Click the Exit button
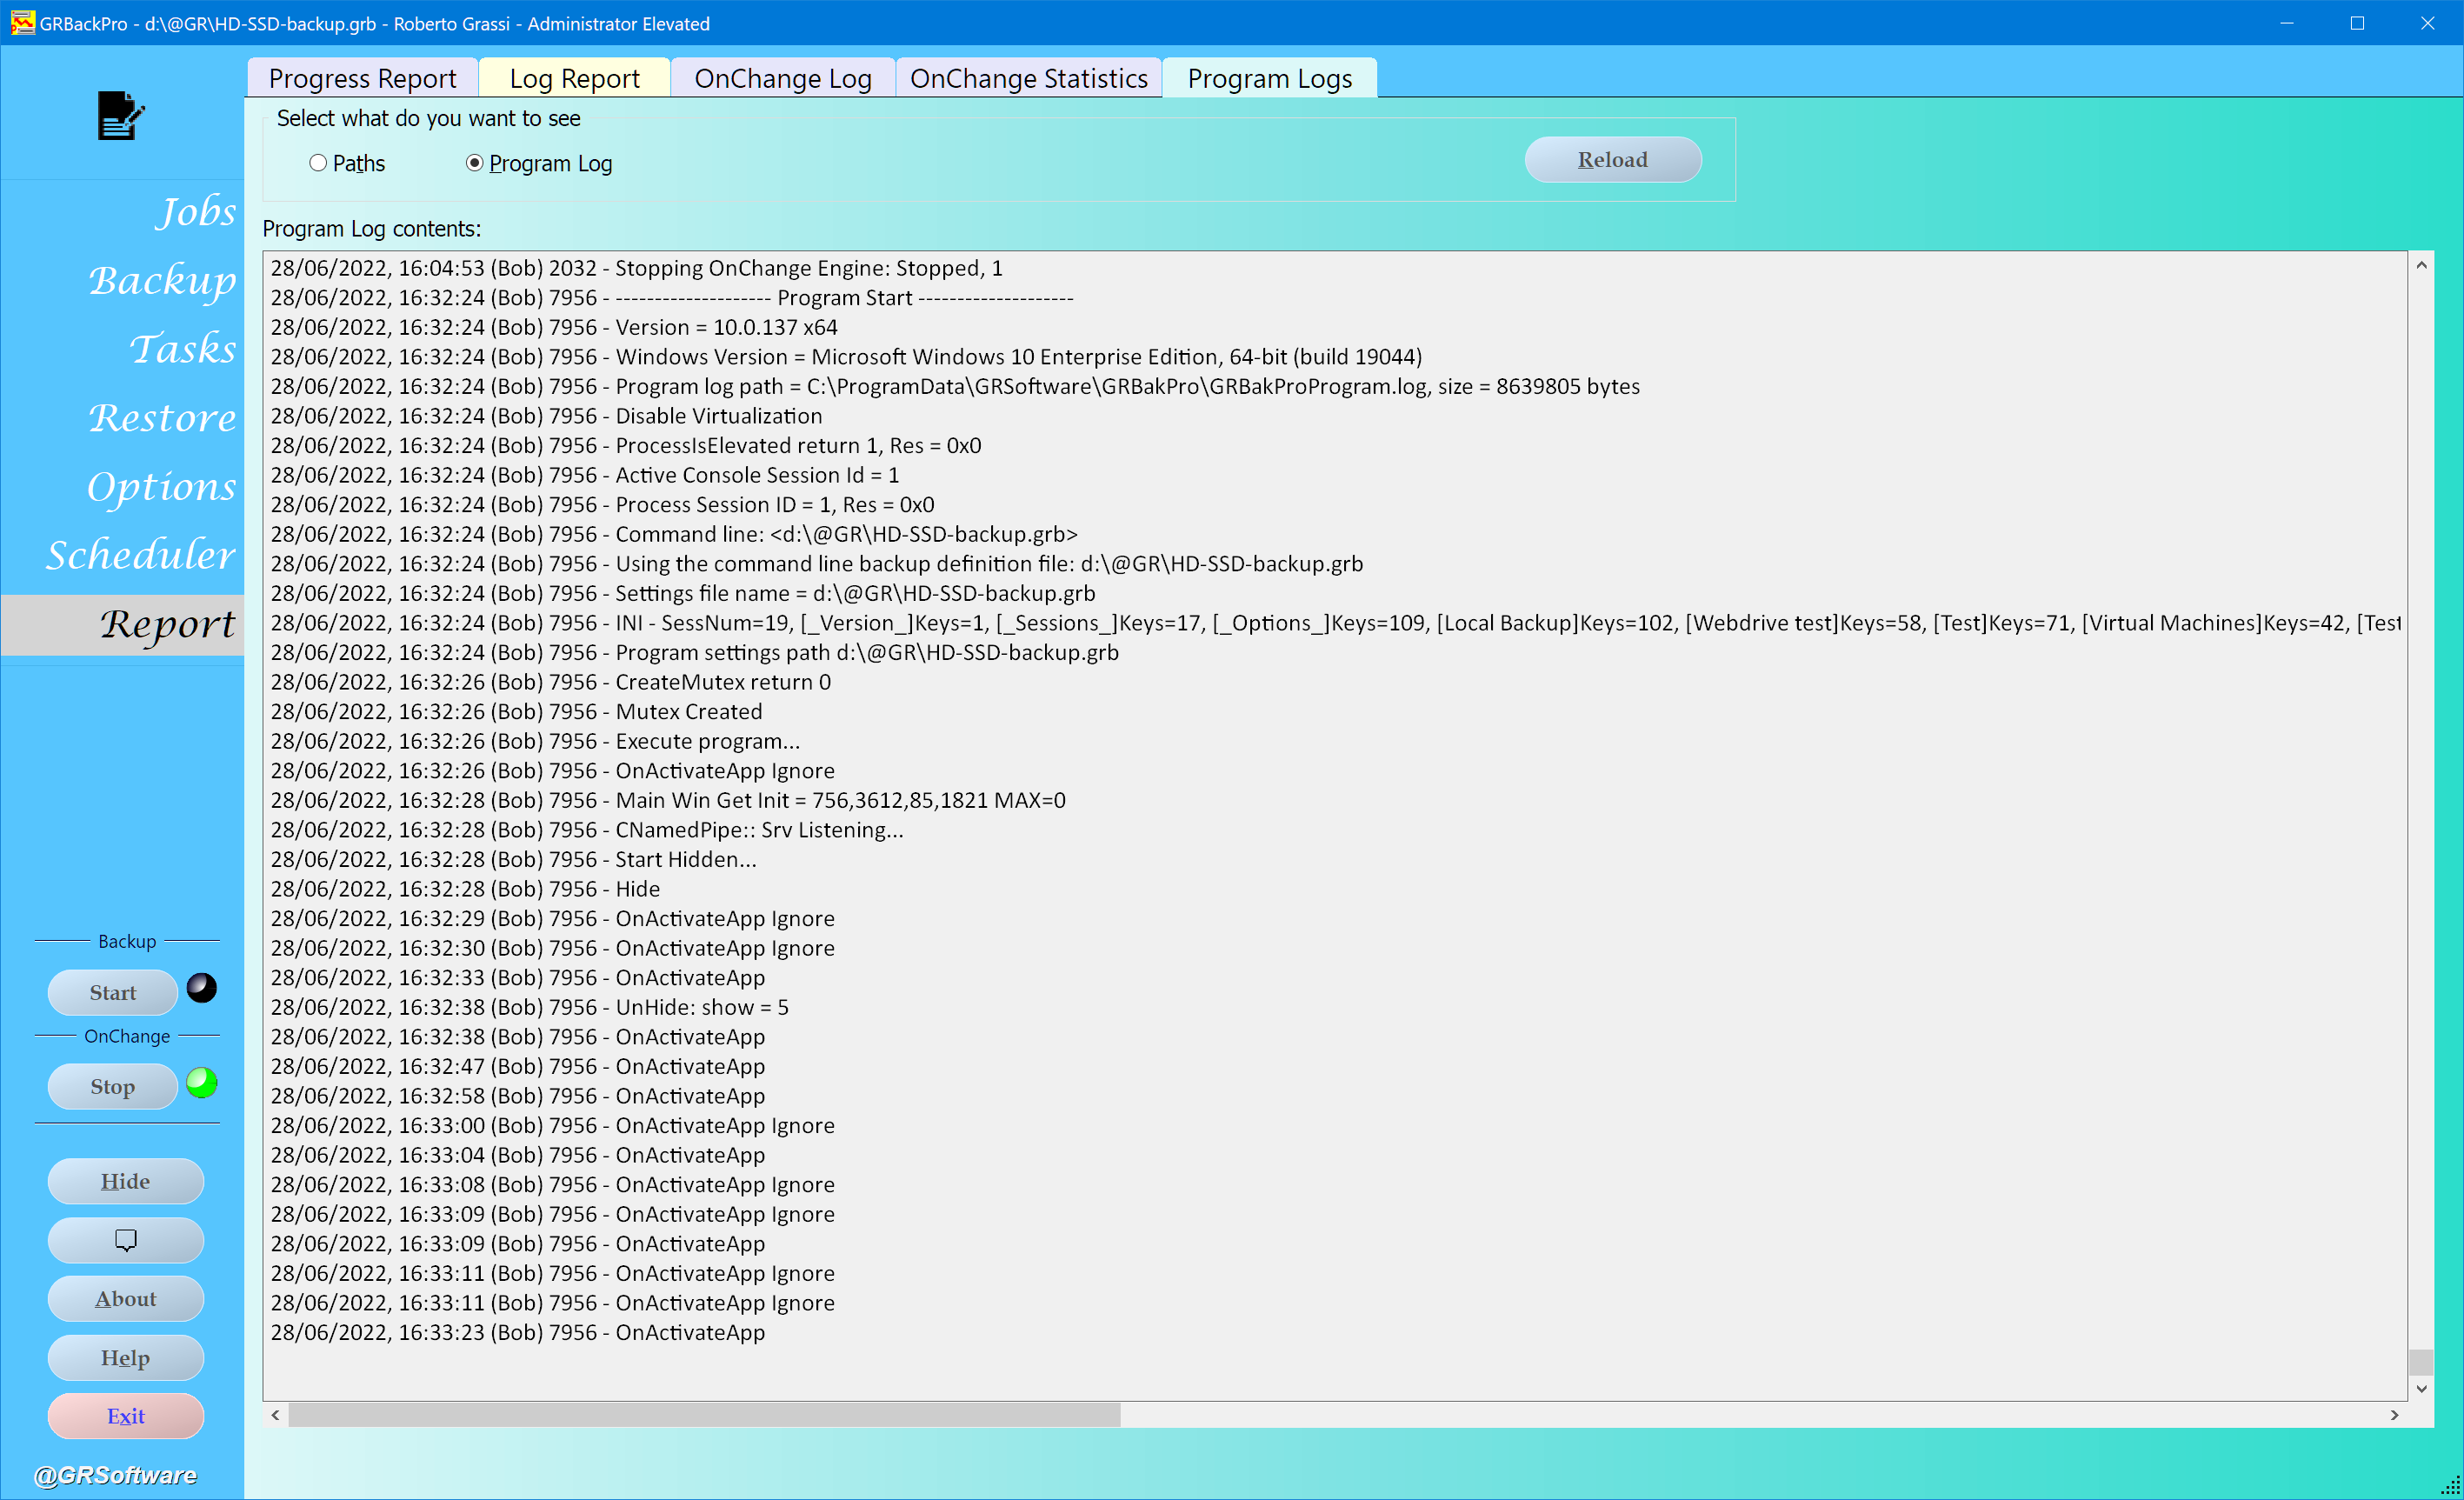The width and height of the screenshot is (2464, 1500). tap(125, 1416)
